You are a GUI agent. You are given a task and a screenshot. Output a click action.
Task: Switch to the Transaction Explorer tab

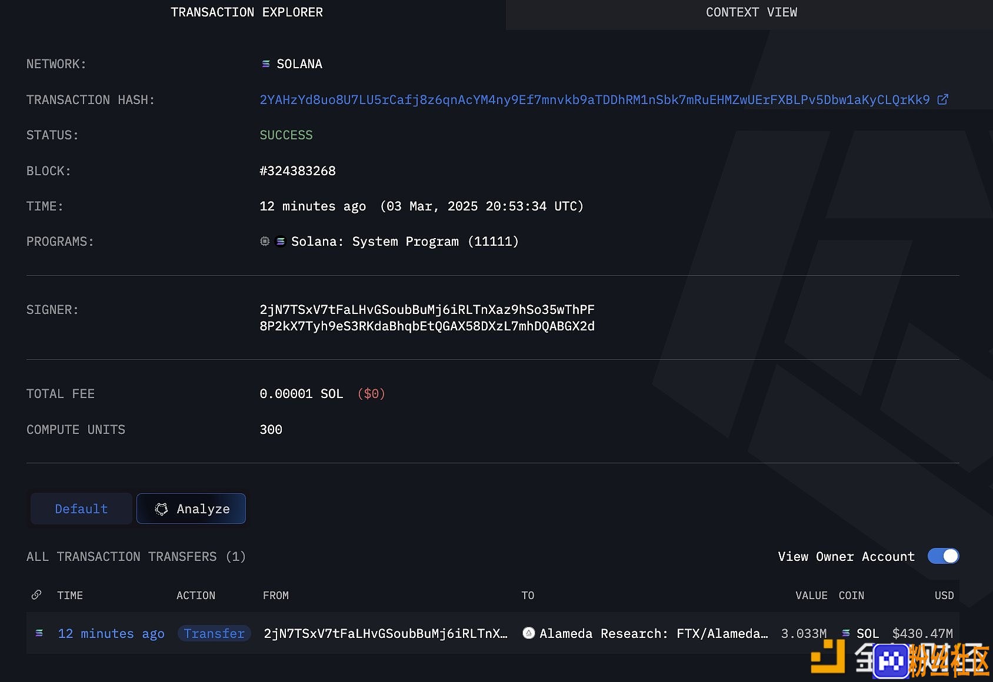pyautogui.click(x=246, y=12)
